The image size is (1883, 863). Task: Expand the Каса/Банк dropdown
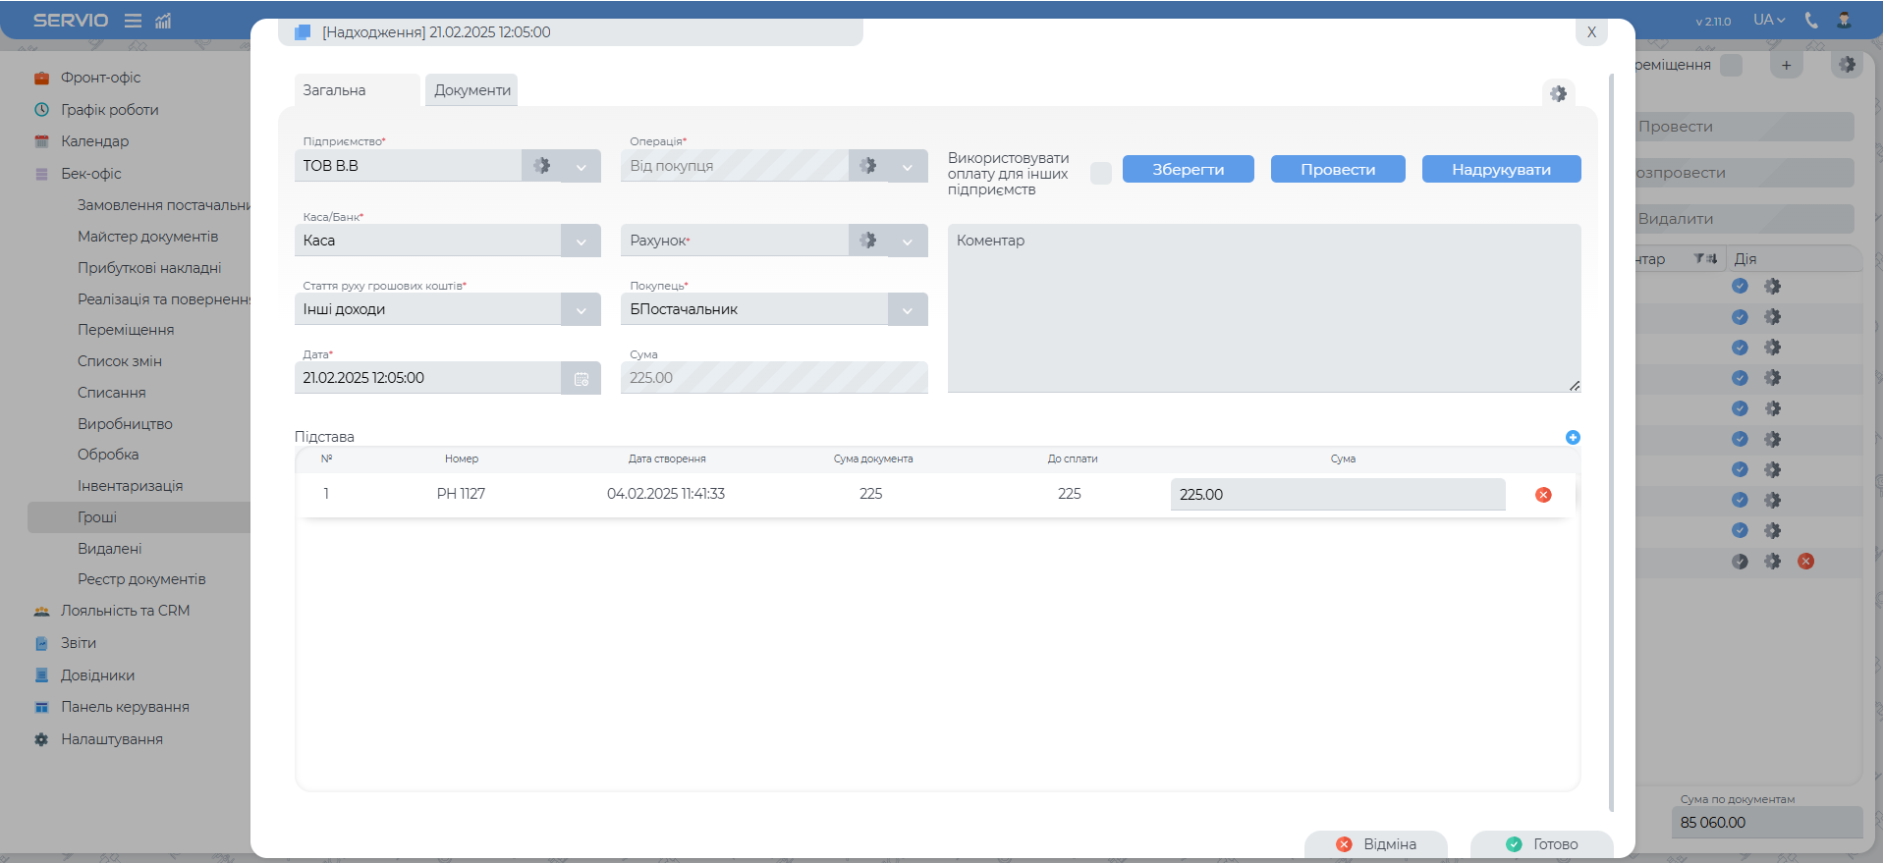pos(581,242)
